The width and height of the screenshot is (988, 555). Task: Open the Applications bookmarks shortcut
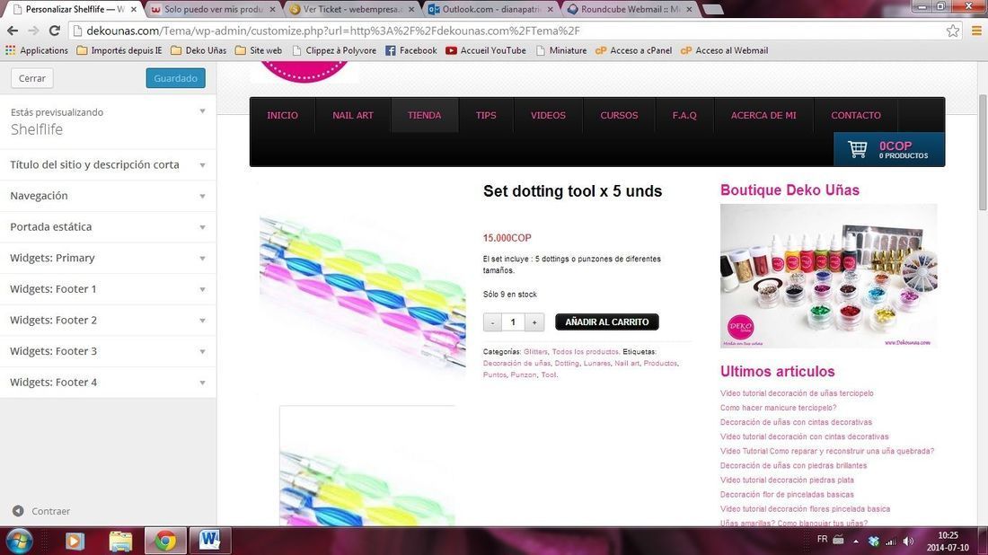37,50
